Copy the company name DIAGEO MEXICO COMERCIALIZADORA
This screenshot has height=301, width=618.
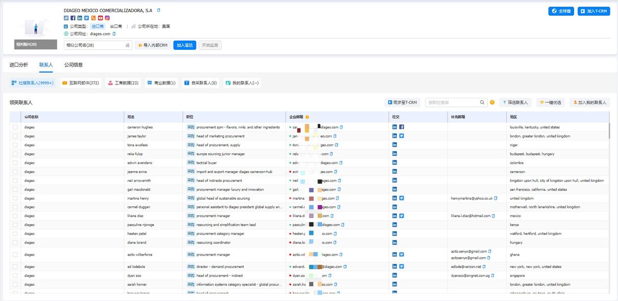tap(159, 10)
